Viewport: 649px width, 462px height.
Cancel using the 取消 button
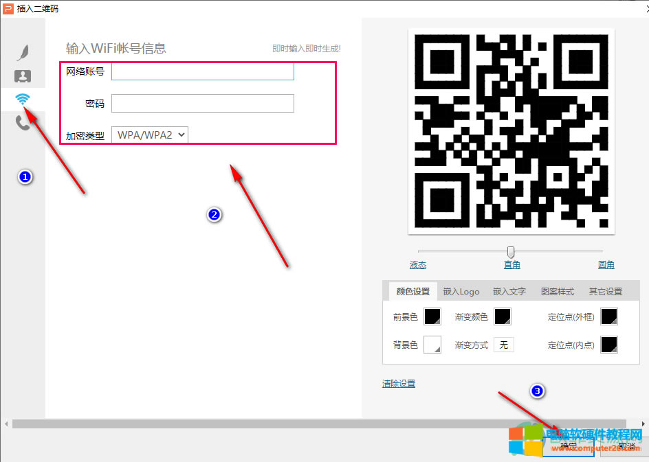[624, 445]
